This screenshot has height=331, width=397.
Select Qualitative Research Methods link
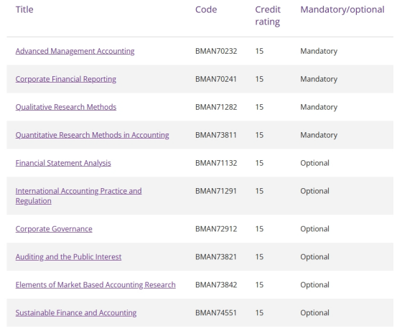66,107
